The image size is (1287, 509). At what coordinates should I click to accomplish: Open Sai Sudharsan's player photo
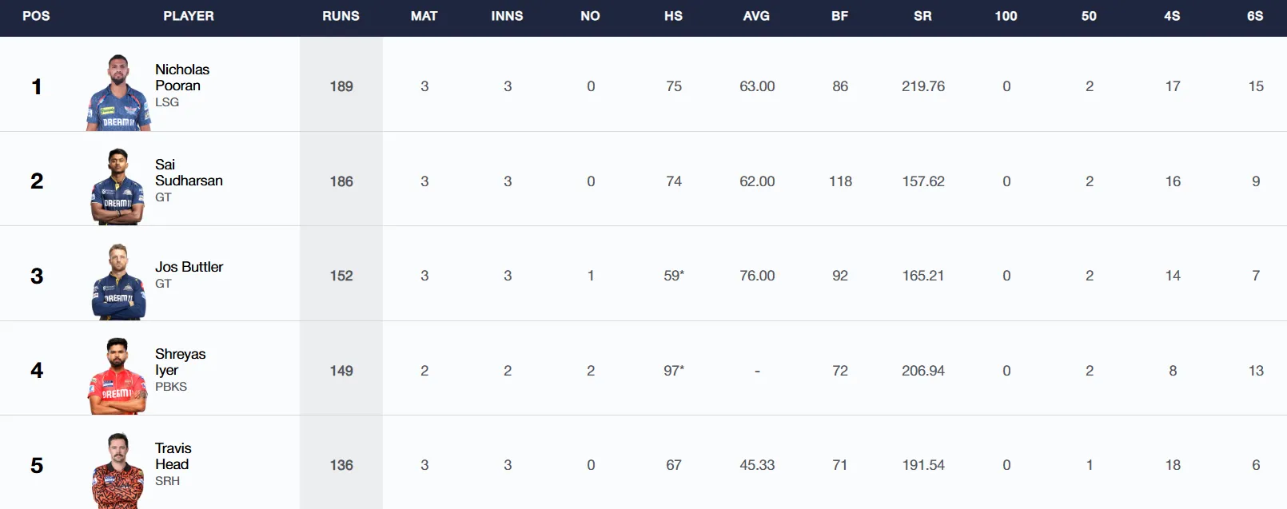click(x=118, y=186)
